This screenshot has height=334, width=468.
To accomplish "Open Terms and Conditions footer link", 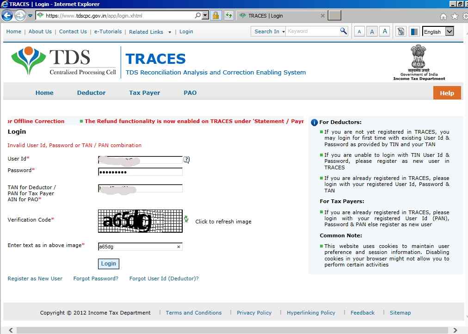I will (194, 313).
